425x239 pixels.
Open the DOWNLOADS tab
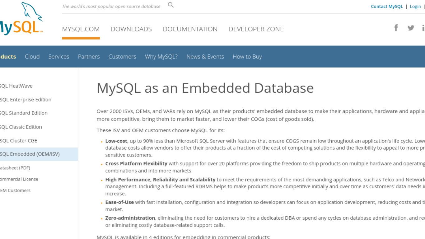[x=131, y=29]
